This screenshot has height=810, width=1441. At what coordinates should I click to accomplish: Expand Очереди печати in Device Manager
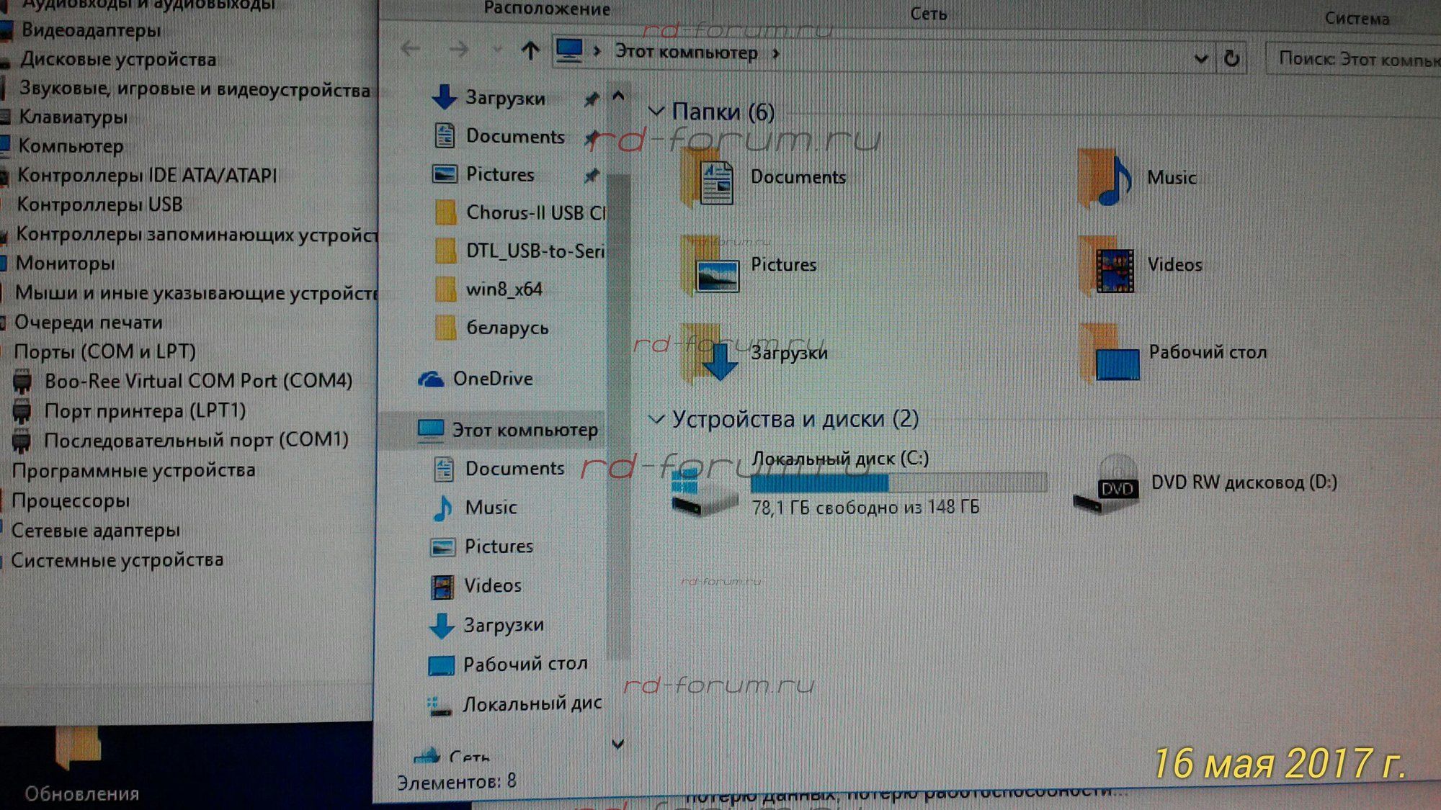point(88,322)
